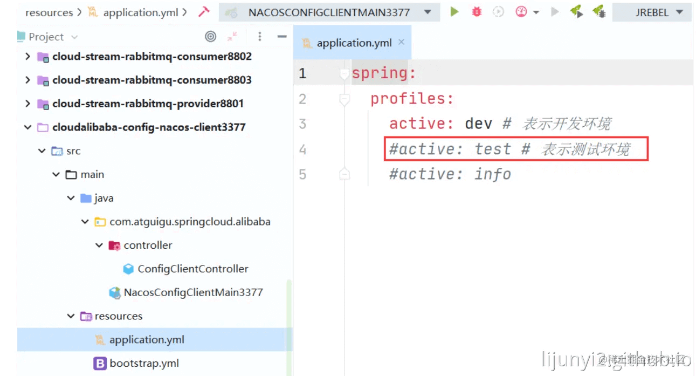
Task: Select ConfigClientController class in tree
Action: [x=192, y=269]
